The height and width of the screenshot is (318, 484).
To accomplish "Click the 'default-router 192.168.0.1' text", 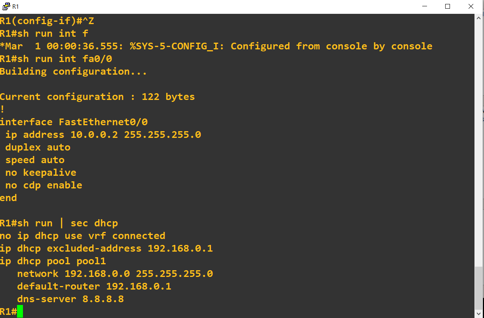I will tap(94, 286).
